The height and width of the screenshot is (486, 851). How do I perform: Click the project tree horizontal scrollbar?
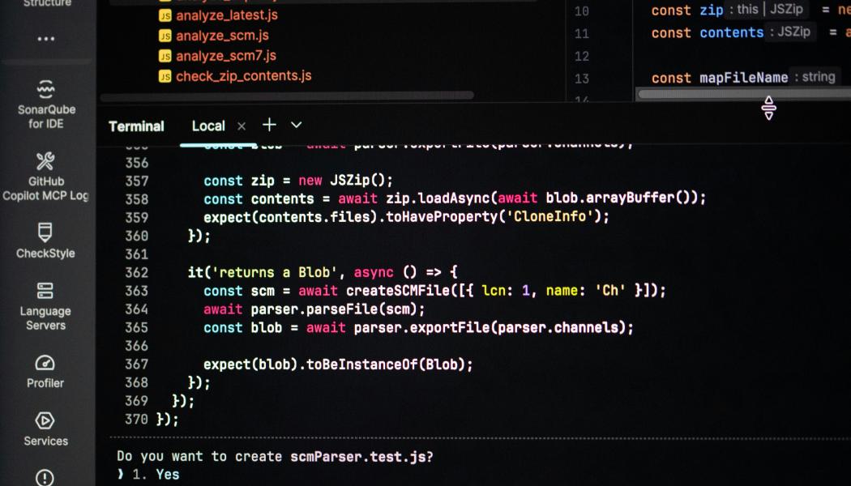(x=287, y=96)
